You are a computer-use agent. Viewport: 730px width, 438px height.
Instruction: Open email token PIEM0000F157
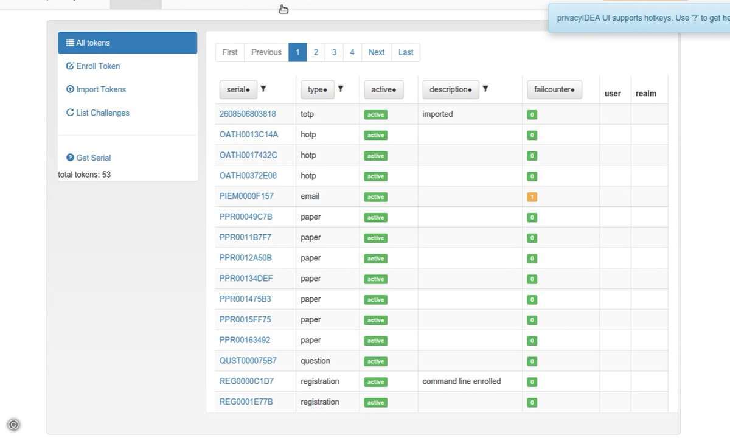tap(246, 196)
